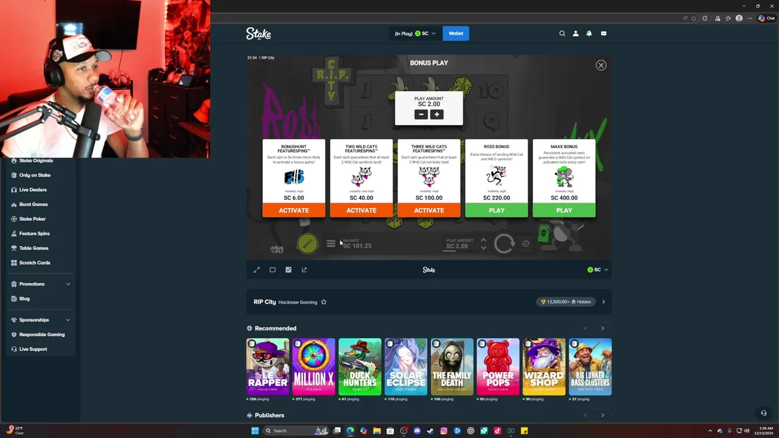Image resolution: width=779 pixels, height=438 pixels.
Task: Open the live stats chart icon
Action: pyautogui.click(x=288, y=269)
